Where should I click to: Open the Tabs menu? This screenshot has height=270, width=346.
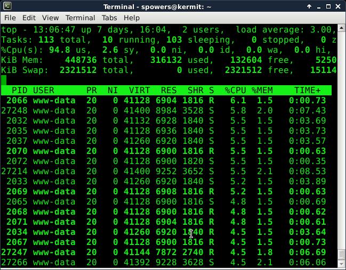tap(109, 18)
